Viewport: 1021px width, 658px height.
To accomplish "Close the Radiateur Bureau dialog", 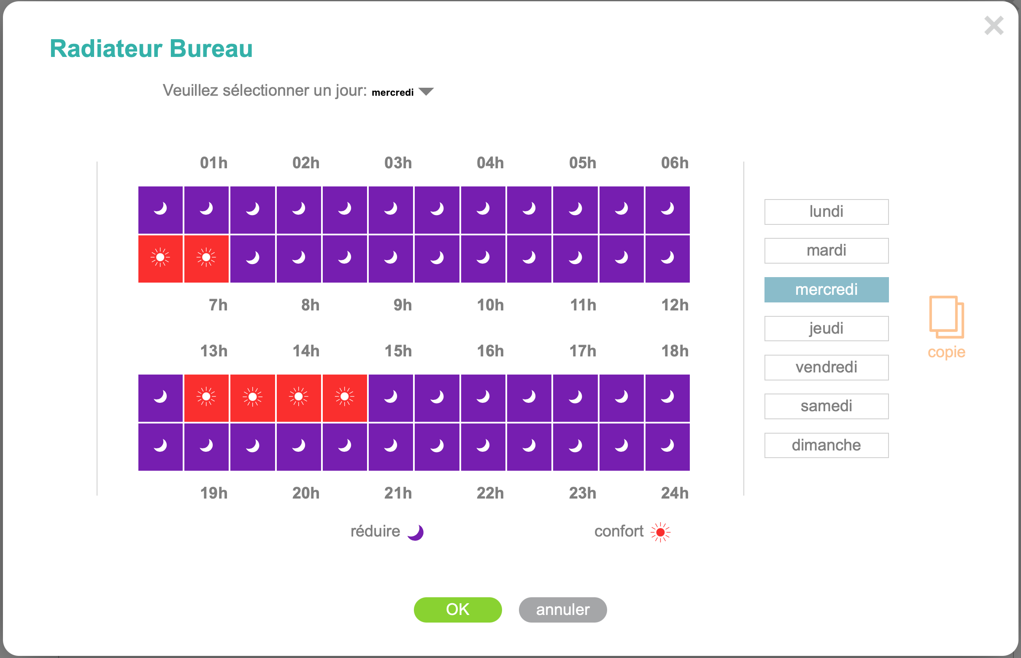I will coord(994,26).
